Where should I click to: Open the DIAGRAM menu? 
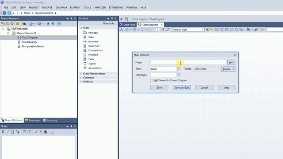pyautogui.click(x=61, y=8)
